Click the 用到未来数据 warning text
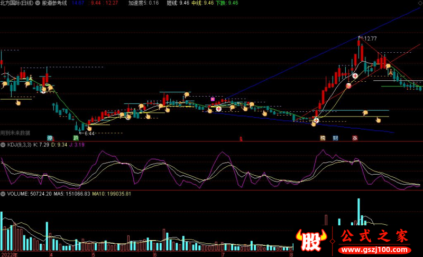This screenshot has height=257, width=423. (15, 133)
